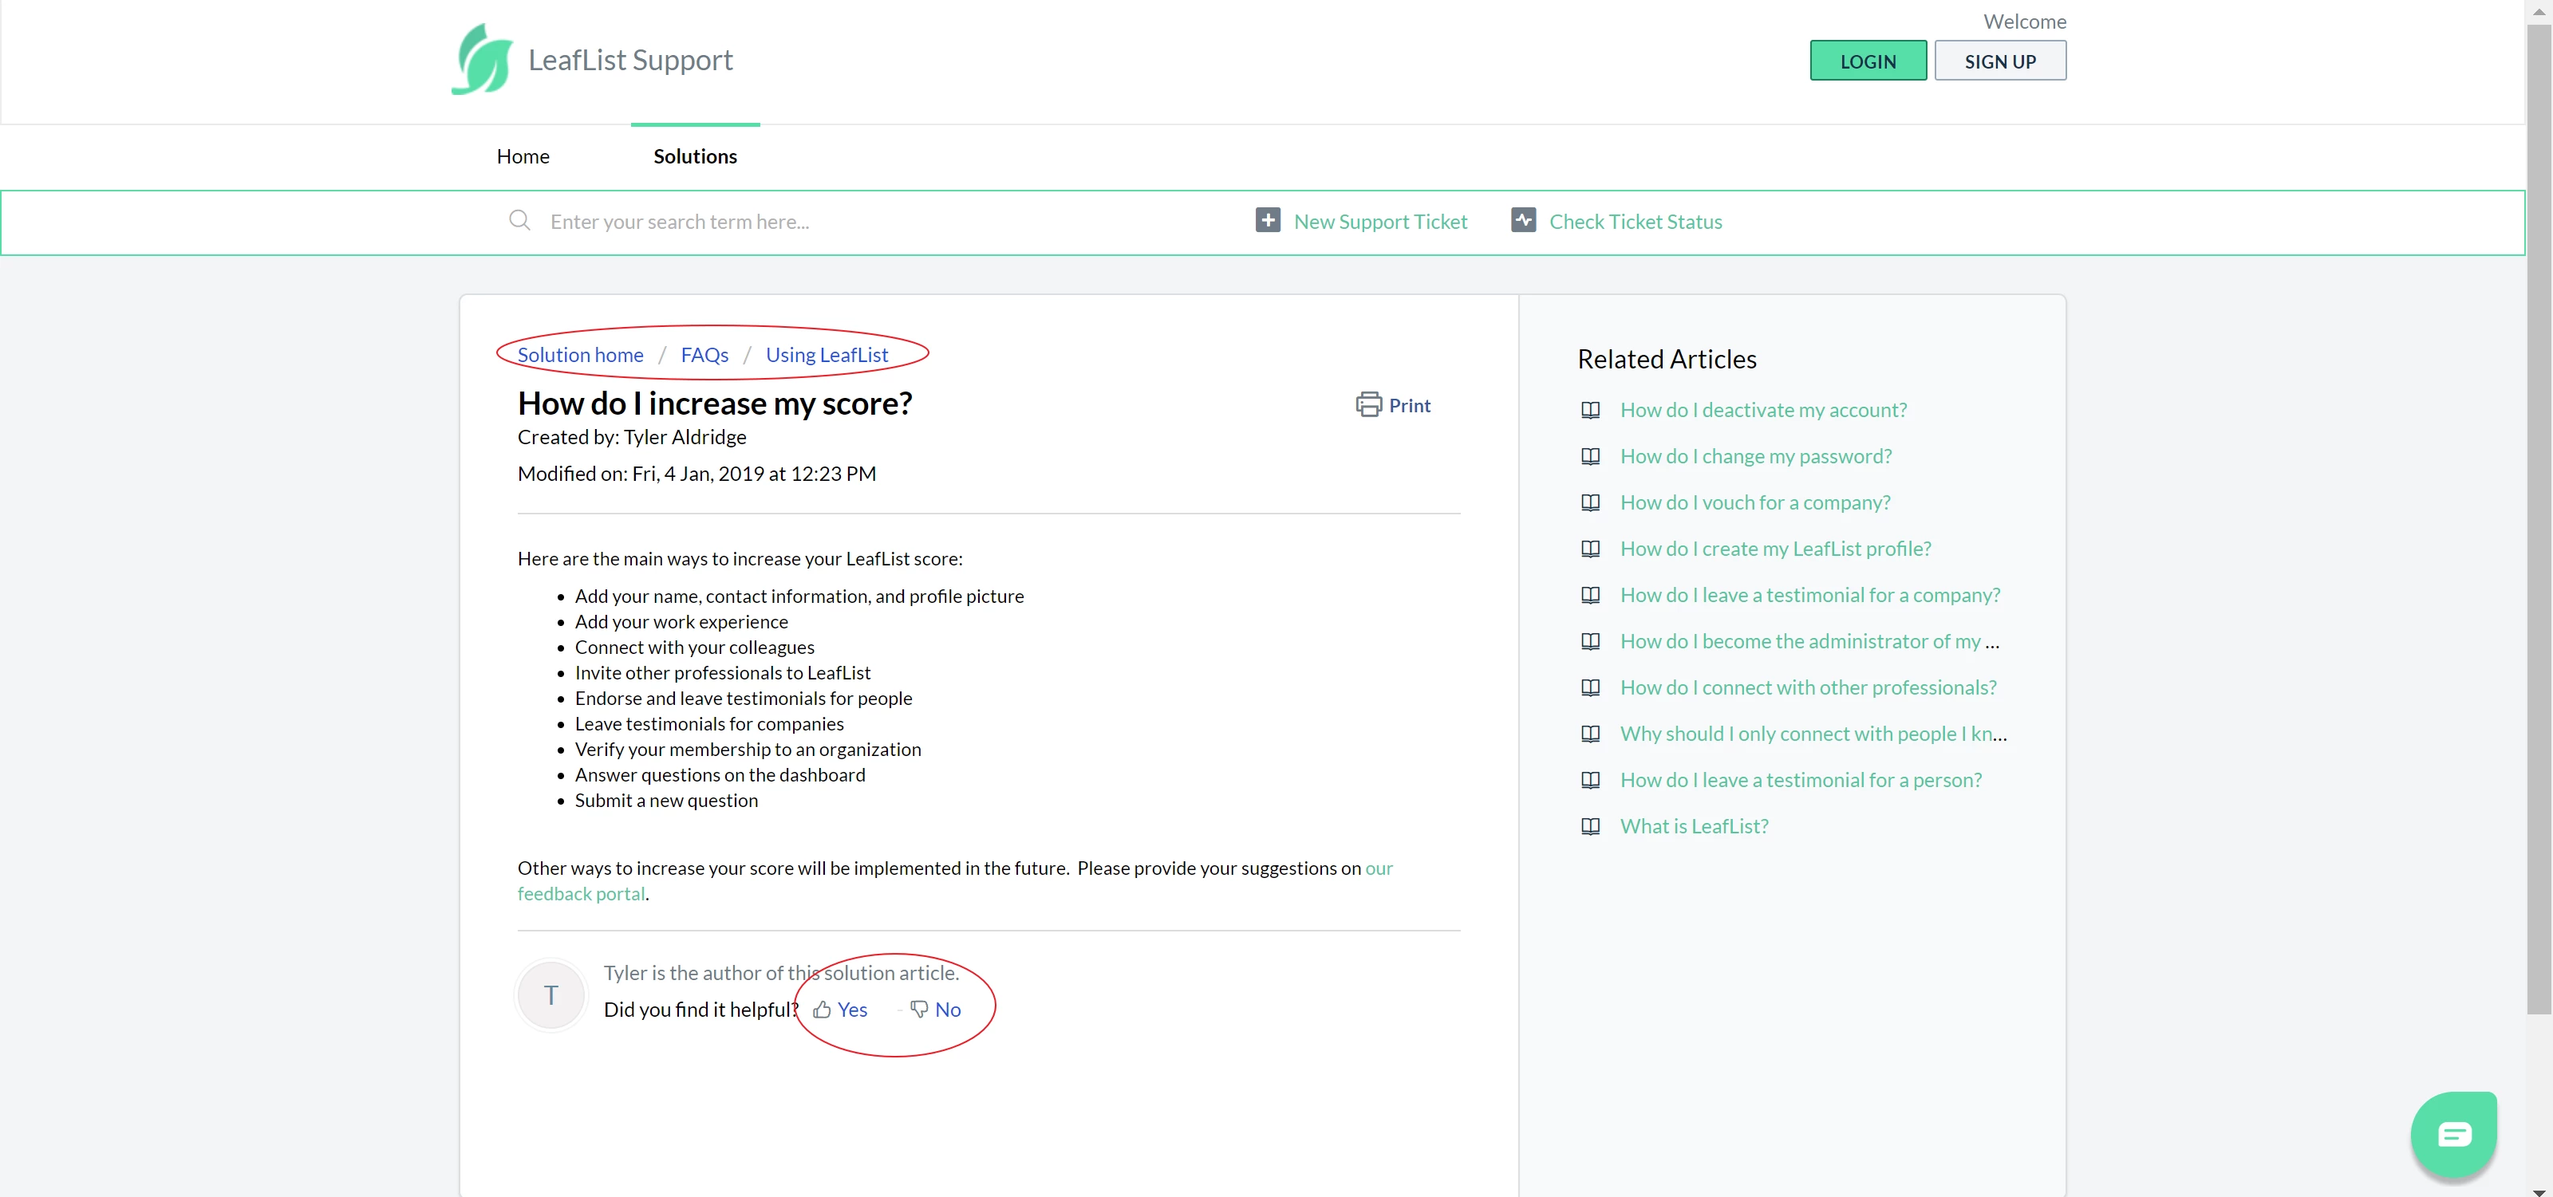The image size is (2553, 1197).
Task: Vote Yes for article helpfulness
Action: coord(851,1010)
